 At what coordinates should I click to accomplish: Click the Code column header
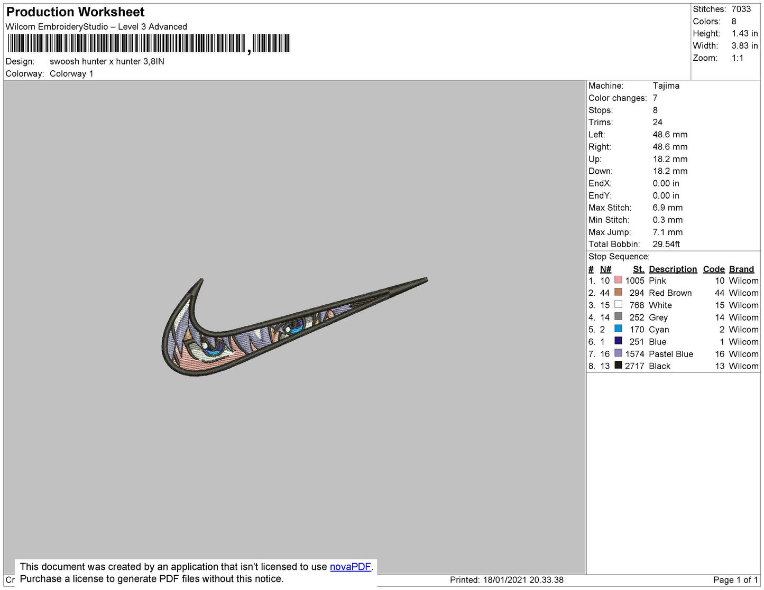(x=713, y=269)
